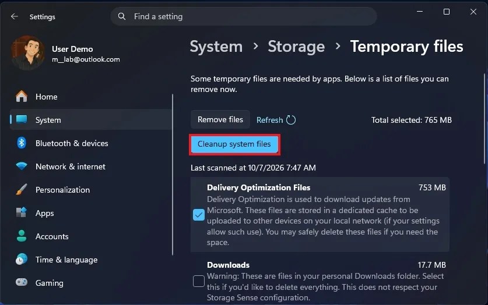Maximize the Settings window
Screen dimensions: 488x305
pos(446,12)
